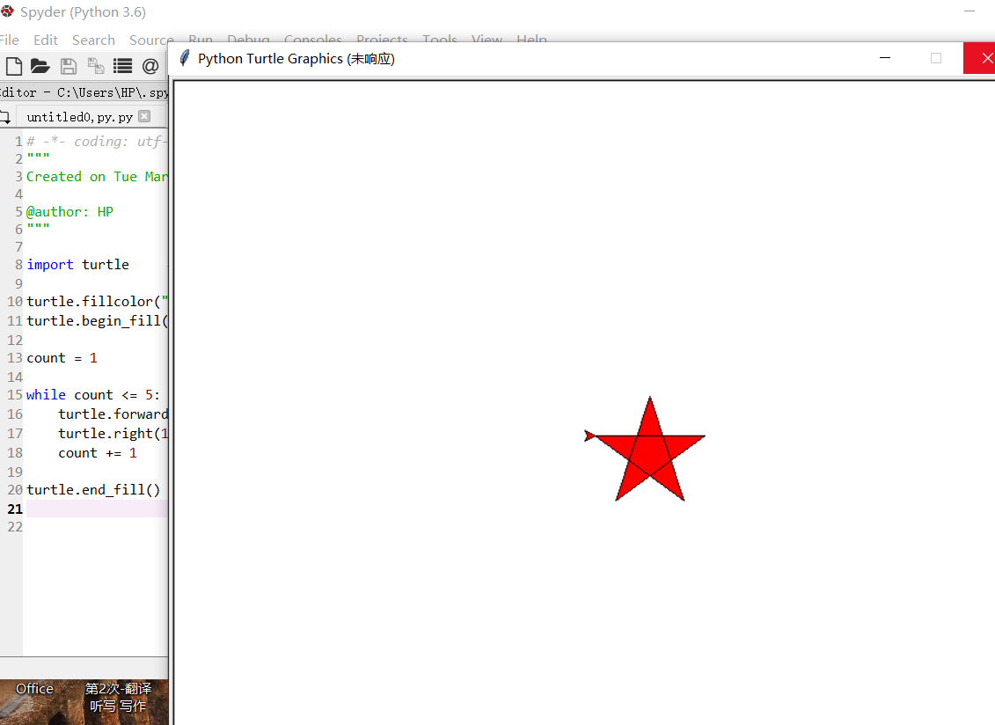Viewport: 995px width, 725px height.
Task: Click the Save all files icon
Action: (96, 66)
